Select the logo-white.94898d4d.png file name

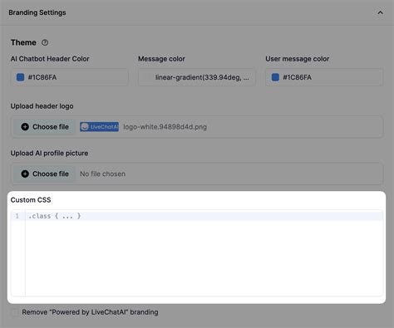pos(165,127)
